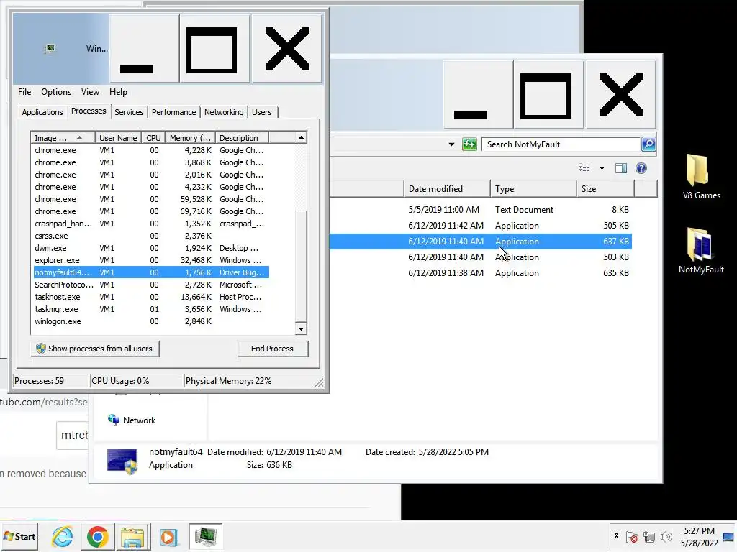737x552 pixels.
Task: Click the green refresh button in Explorer address bar
Action: coord(469,144)
